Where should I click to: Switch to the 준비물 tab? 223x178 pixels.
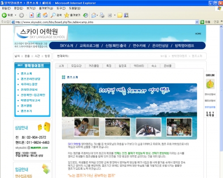point(168,66)
